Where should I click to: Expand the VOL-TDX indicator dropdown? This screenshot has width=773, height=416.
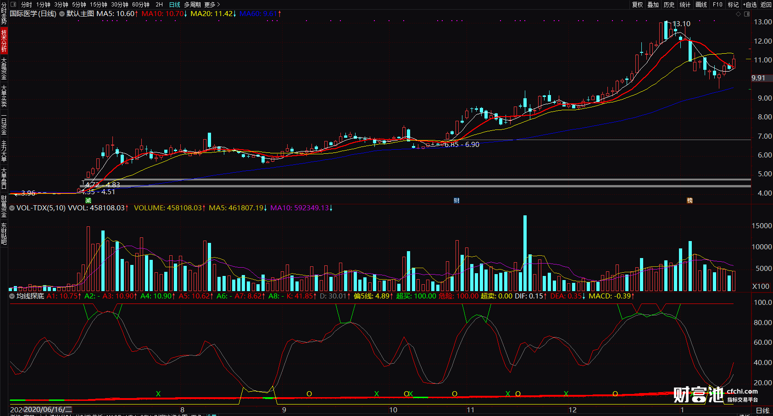pos(12,208)
